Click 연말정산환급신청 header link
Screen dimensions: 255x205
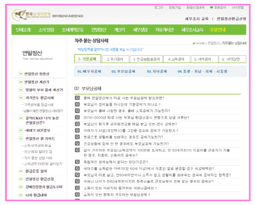click(232, 19)
